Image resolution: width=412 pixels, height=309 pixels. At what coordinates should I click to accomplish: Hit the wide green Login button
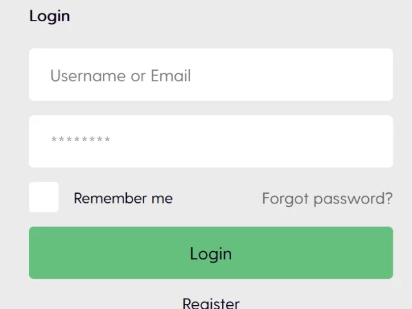tap(211, 253)
